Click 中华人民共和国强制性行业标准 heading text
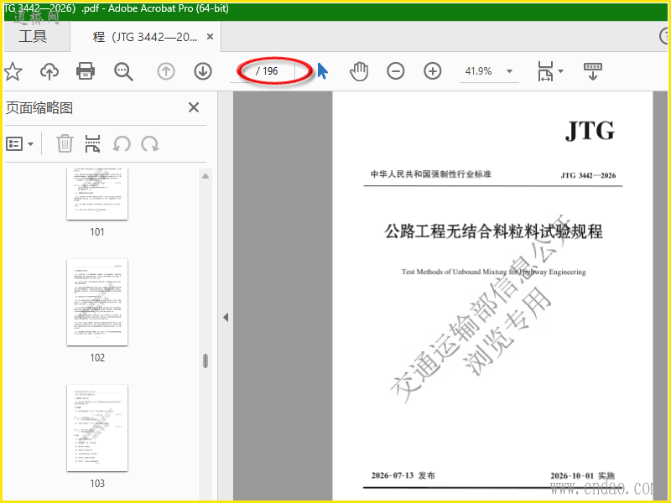This screenshot has width=671, height=503. pos(431,174)
